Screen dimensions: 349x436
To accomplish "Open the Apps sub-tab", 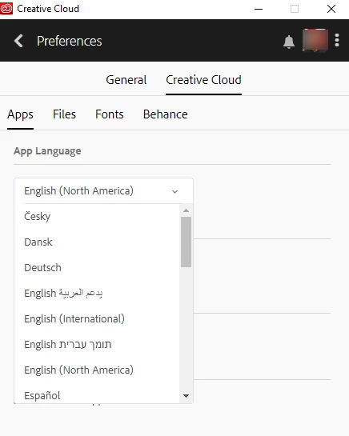I will [x=20, y=114].
